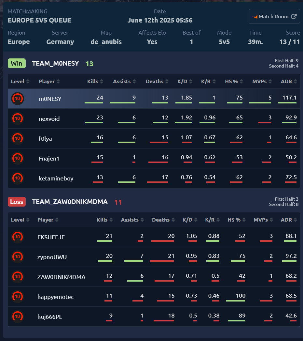
Task: Open player ketamineboy's profile
Action: click(56, 178)
